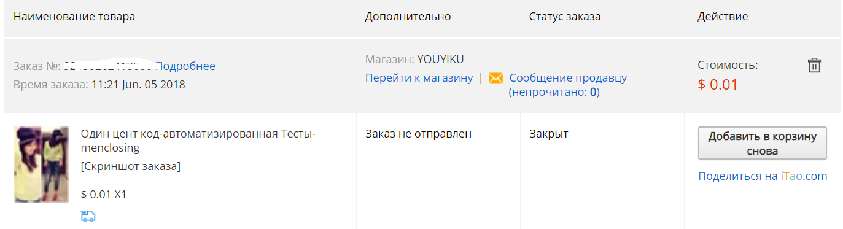Click the envelope message icon

(x=495, y=78)
